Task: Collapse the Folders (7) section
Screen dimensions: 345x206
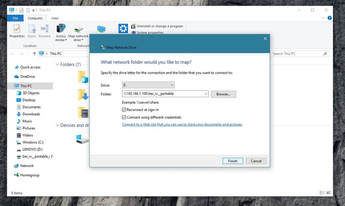Action: (x=57, y=64)
